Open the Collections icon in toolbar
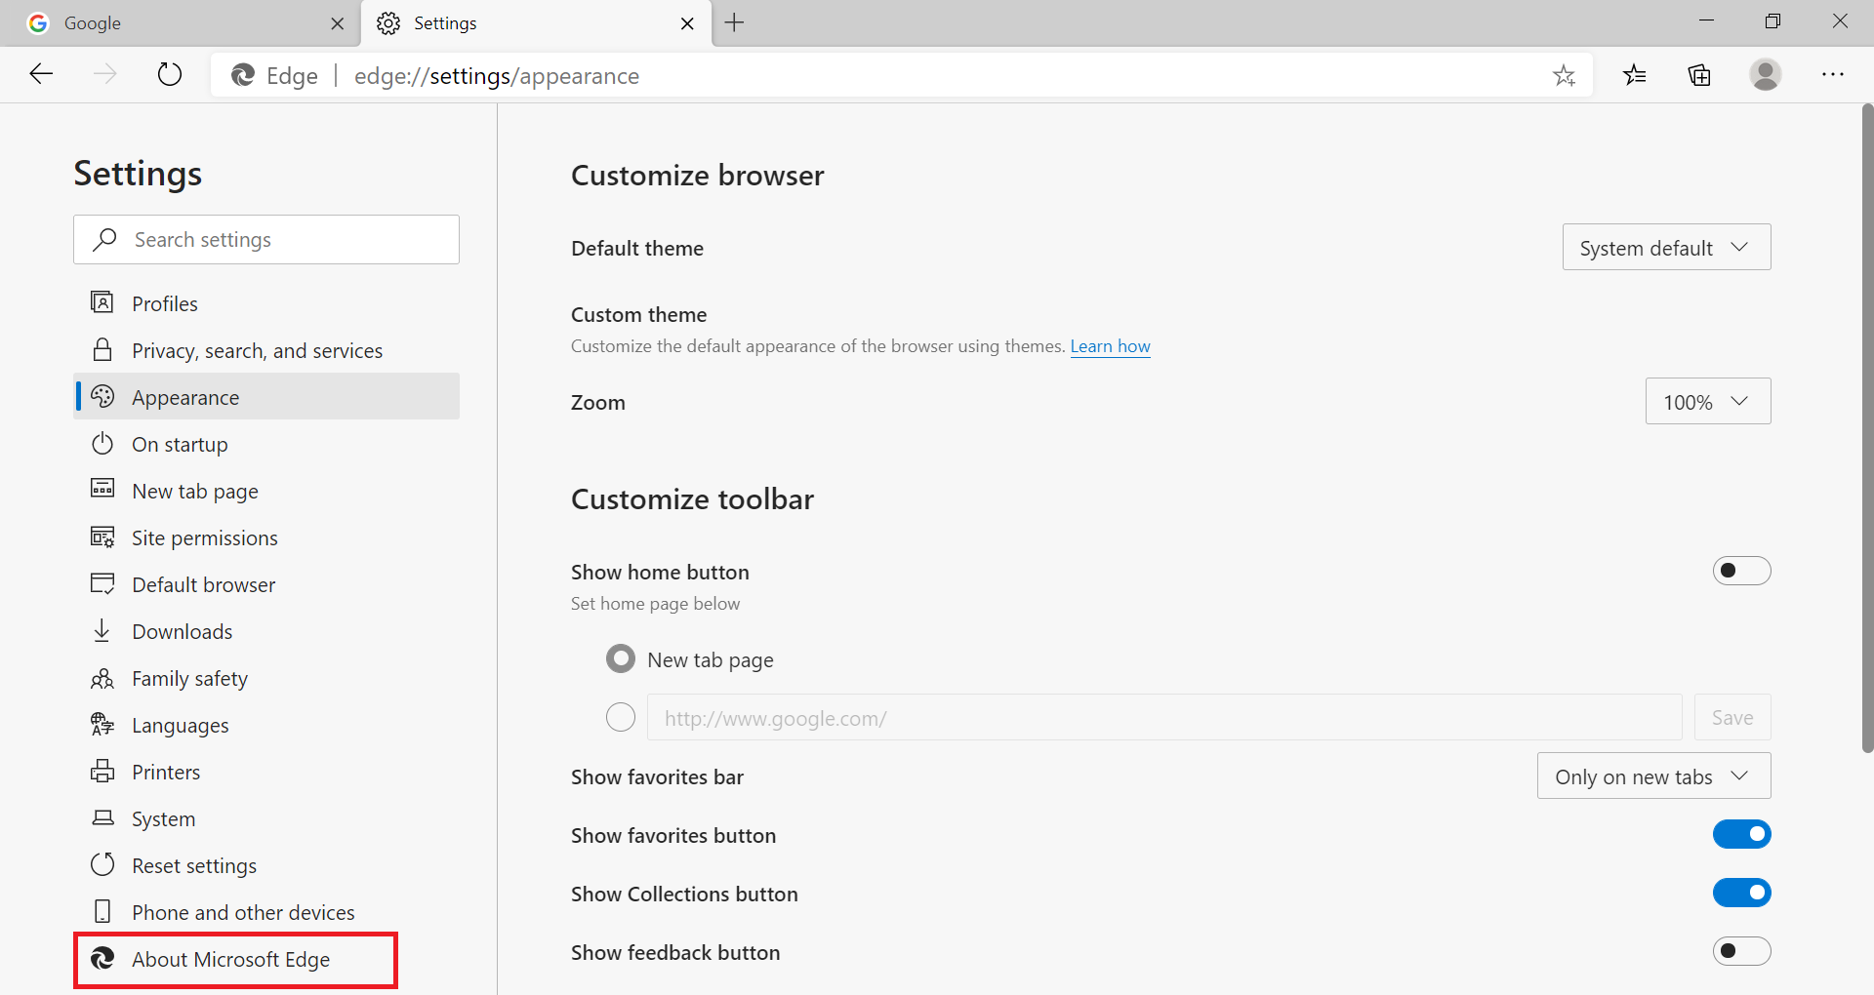This screenshot has width=1874, height=995. (x=1699, y=75)
